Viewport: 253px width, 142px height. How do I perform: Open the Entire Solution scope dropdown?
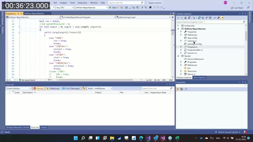[x=18, y=89]
